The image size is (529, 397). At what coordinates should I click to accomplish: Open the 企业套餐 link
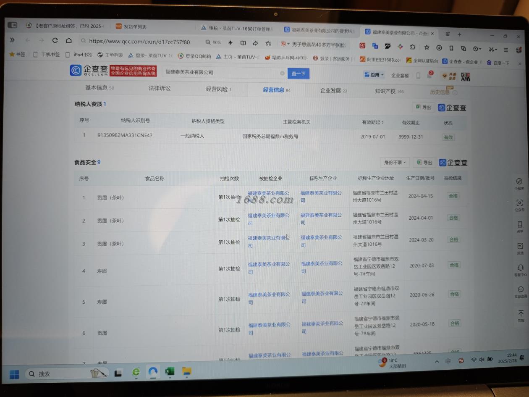[x=400, y=76]
